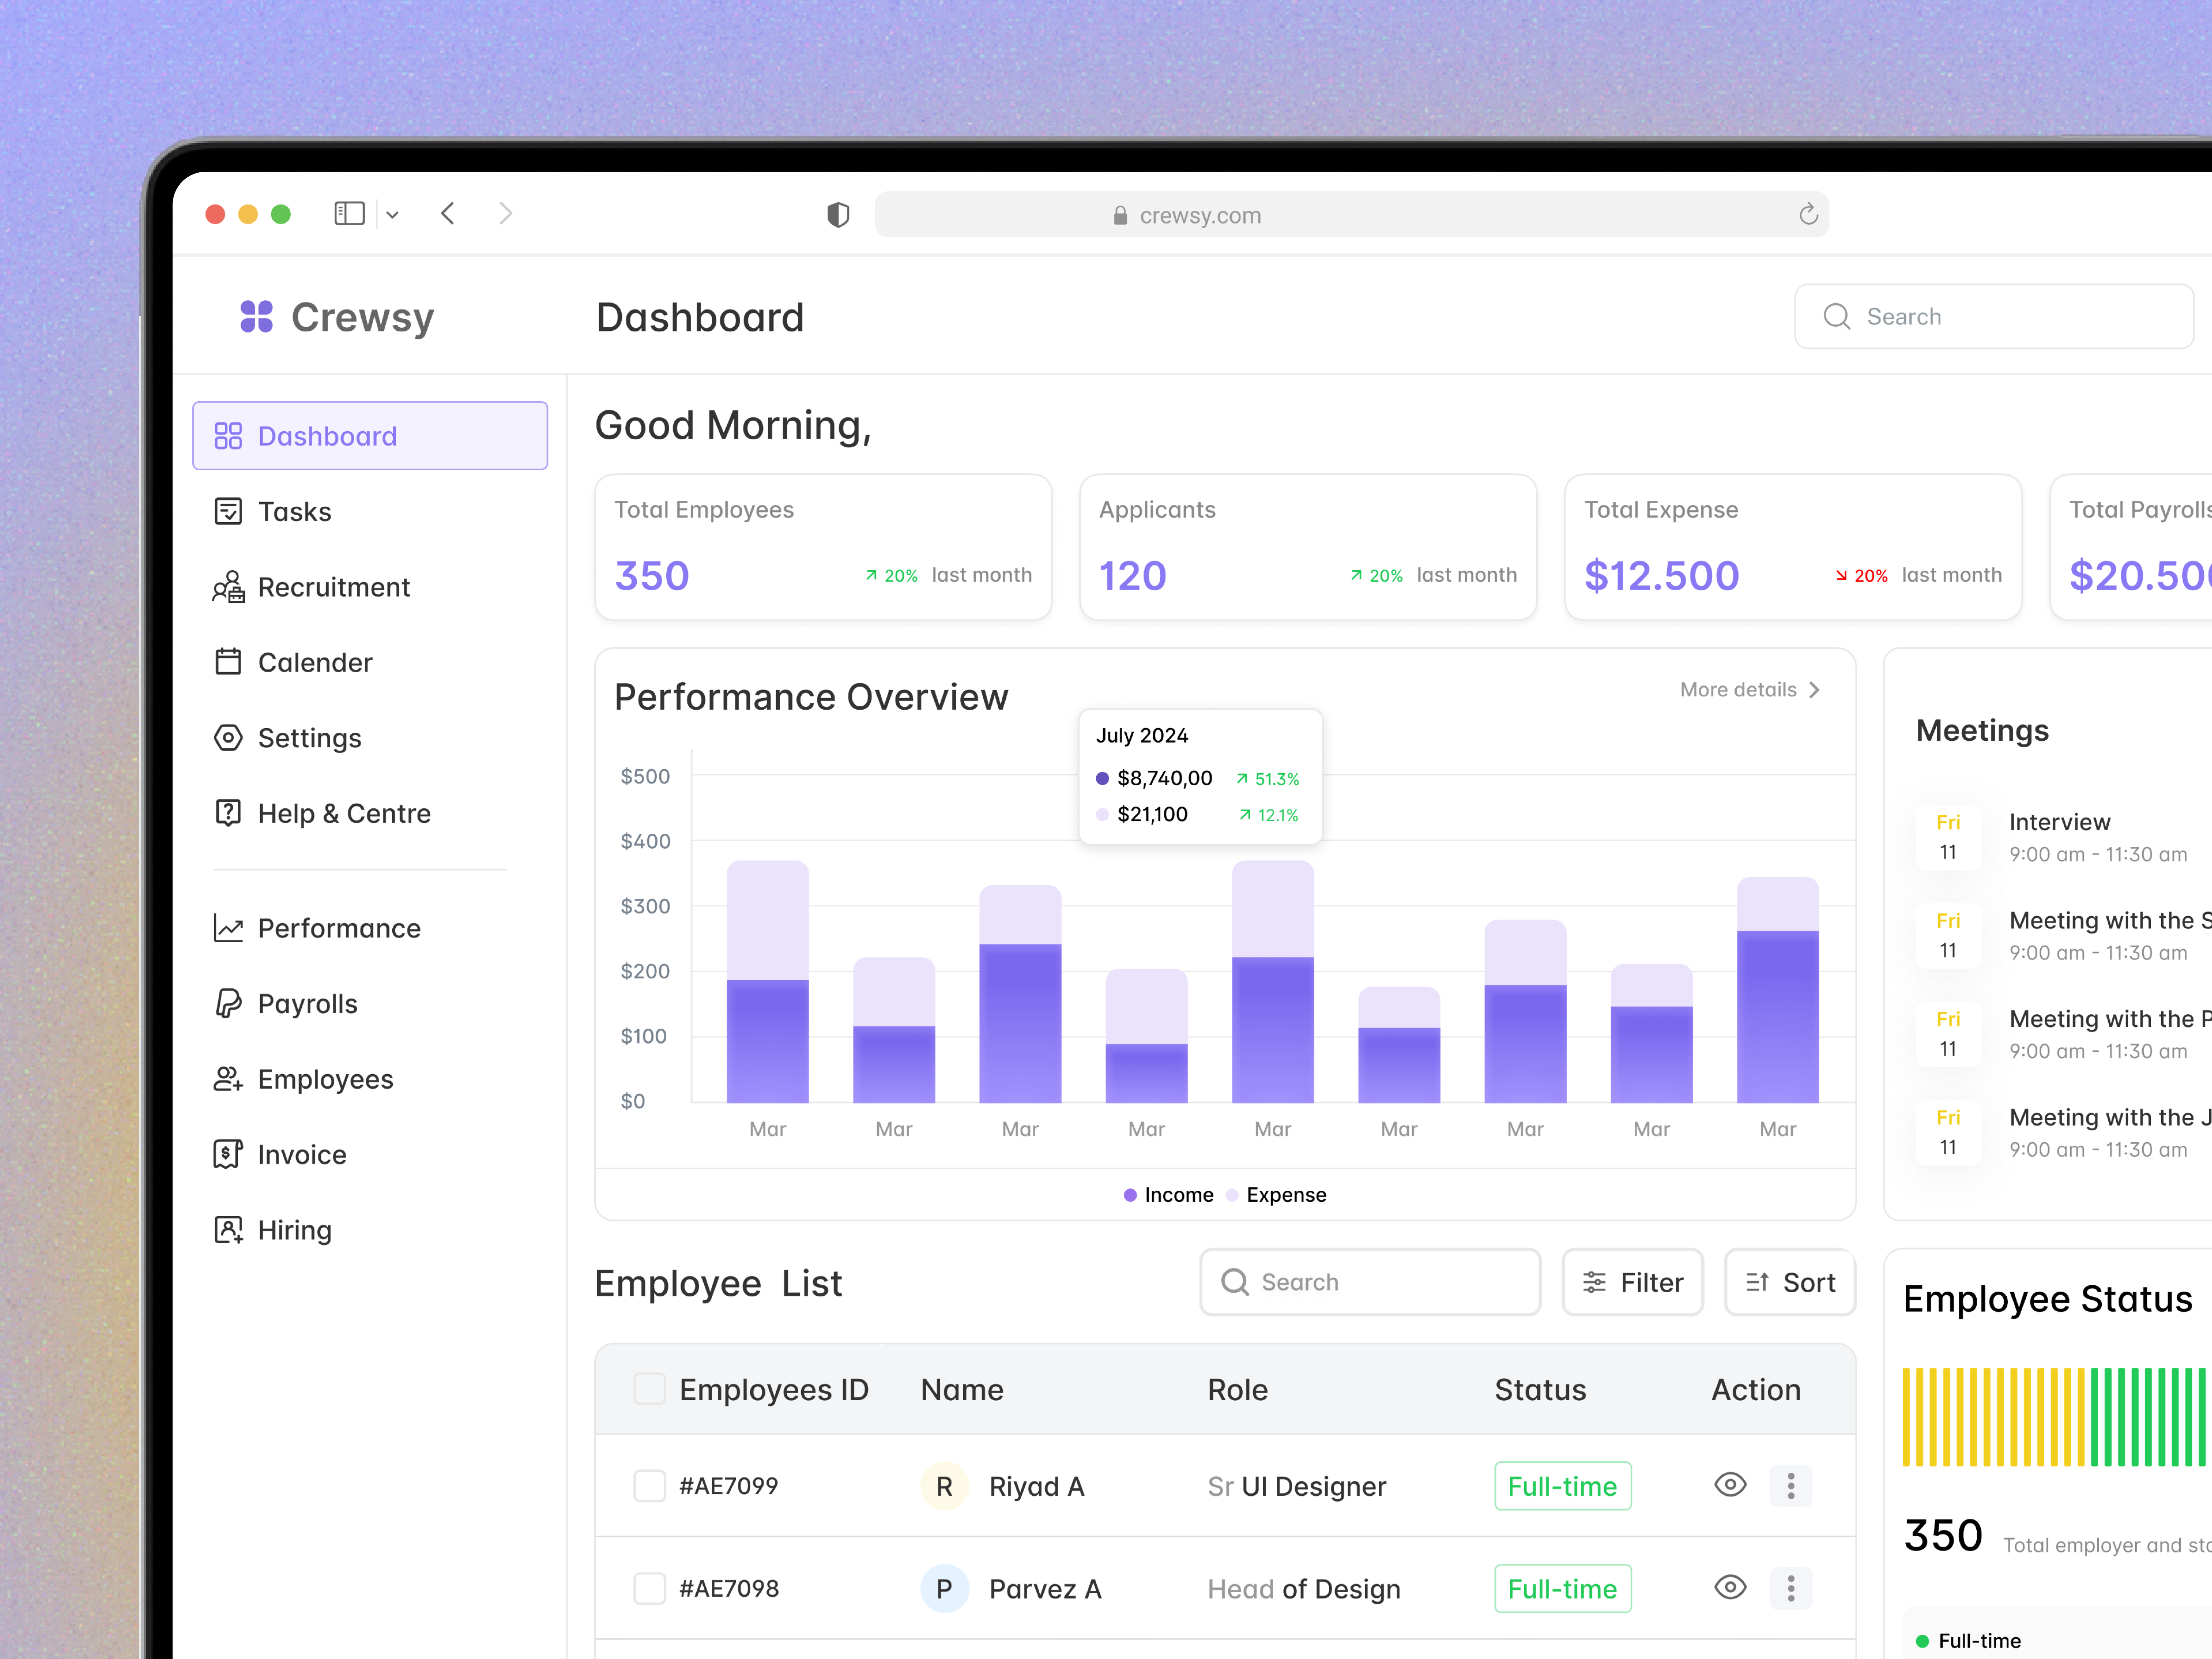
Task: Check the #AE7098 row checkbox
Action: 650,1589
